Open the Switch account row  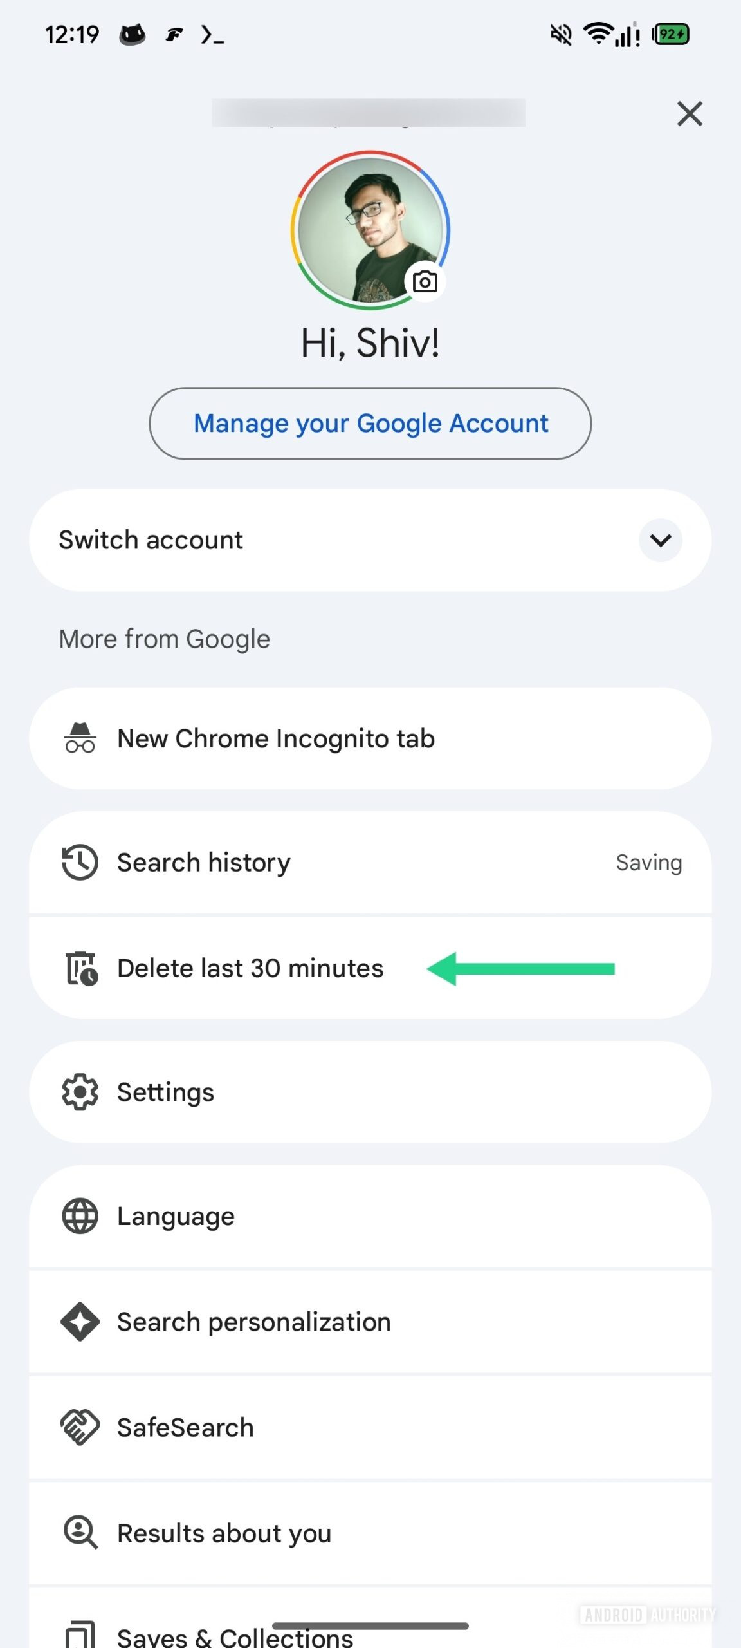[x=322, y=540]
